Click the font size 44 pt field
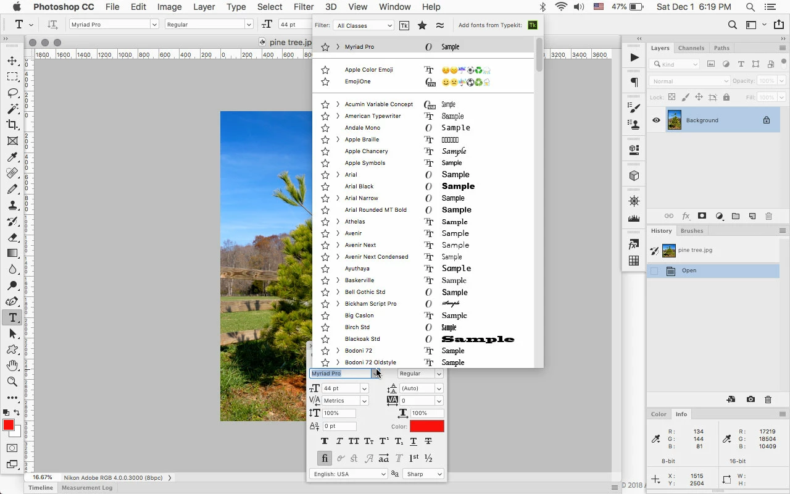The width and height of the screenshot is (790, 494). (x=341, y=388)
